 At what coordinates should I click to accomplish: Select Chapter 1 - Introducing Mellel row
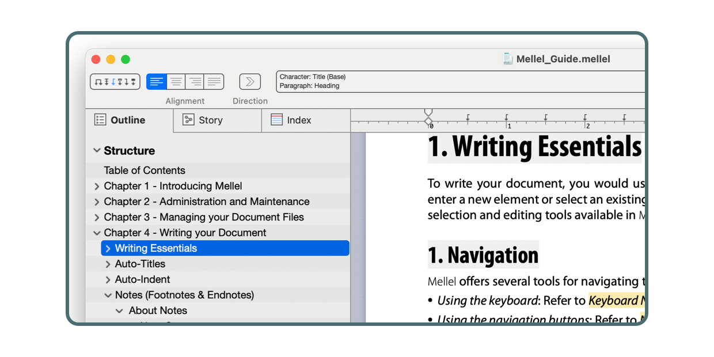[218, 186]
